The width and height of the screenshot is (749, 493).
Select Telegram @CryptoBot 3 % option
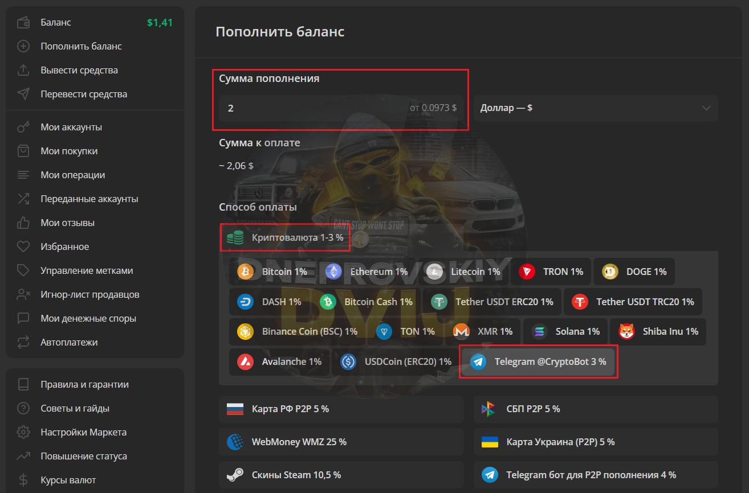[538, 361]
